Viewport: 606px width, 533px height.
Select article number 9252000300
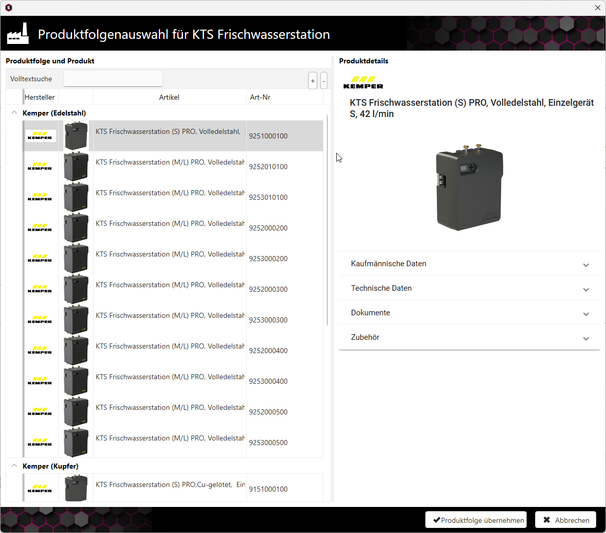pyautogui.click(x=268, y=289)
